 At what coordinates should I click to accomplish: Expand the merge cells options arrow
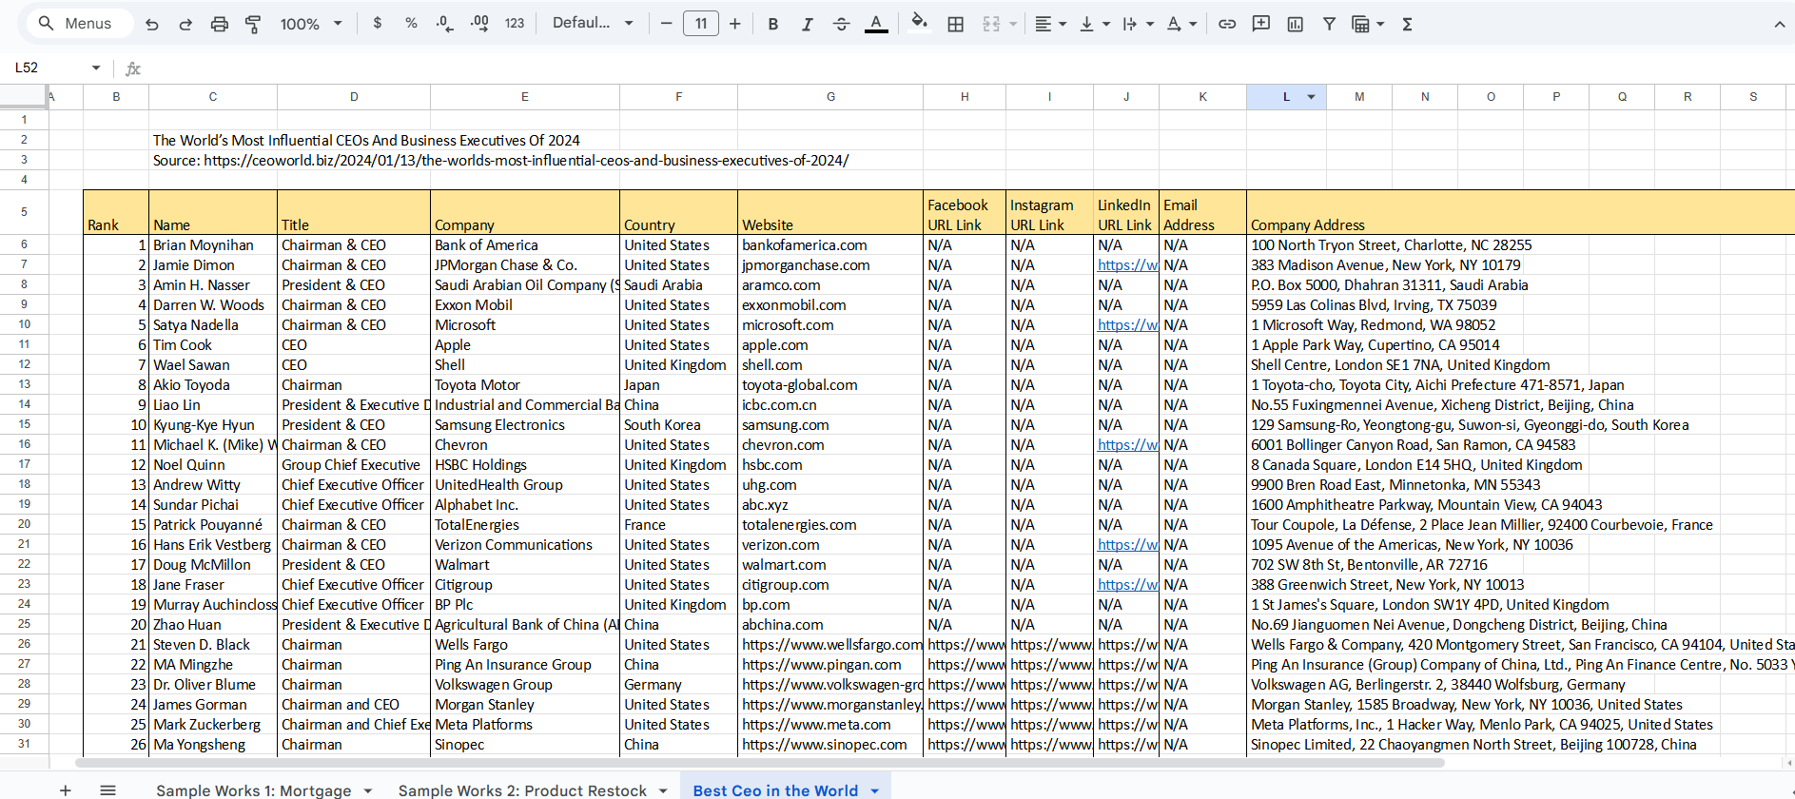1013,24
